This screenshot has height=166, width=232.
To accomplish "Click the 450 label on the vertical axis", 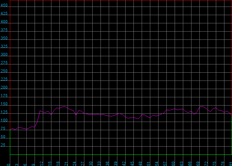I will pyautogui.click(x=4, y=5).
